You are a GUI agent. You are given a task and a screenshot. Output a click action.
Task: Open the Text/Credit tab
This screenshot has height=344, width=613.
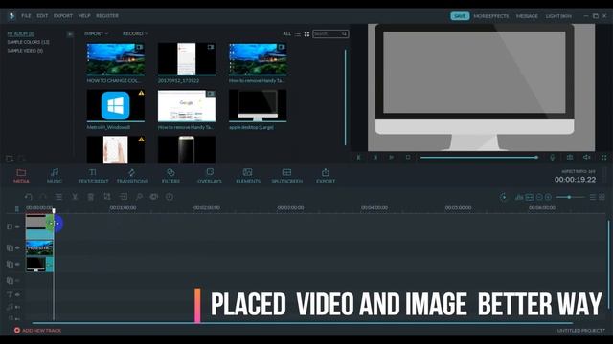click(93, 176)
